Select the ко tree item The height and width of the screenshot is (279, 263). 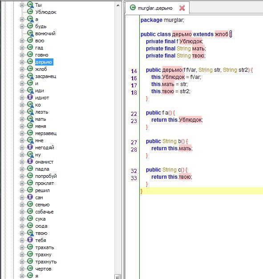38,105
